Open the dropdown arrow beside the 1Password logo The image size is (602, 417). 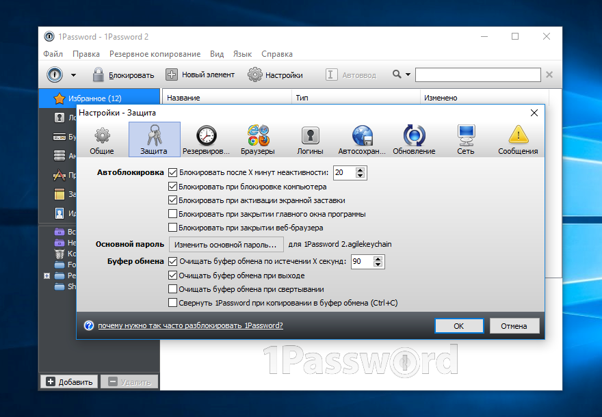pos(73,75)
